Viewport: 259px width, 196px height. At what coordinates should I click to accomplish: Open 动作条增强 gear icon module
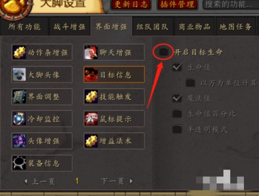(19, 52)
